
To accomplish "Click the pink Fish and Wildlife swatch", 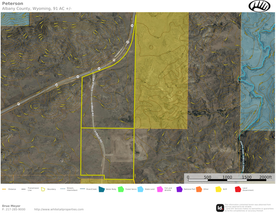I will (160, 189).
